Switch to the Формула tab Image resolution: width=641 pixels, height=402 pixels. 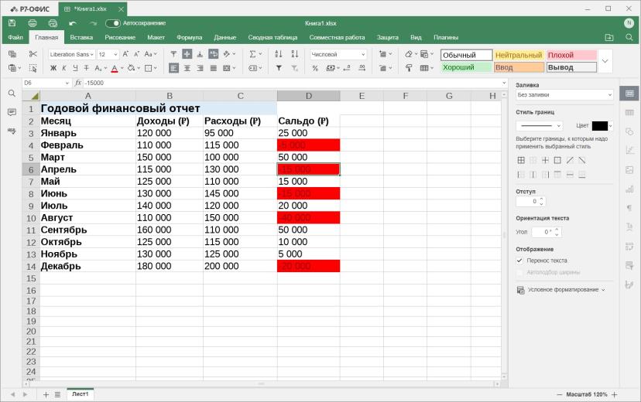(x=189, y=37)
